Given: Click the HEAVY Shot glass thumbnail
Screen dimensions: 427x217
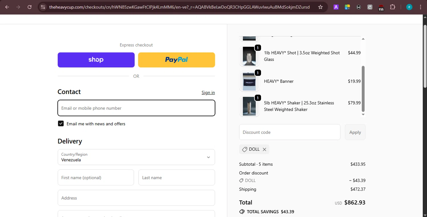Looking at the screenshot, I should [249, 56].
